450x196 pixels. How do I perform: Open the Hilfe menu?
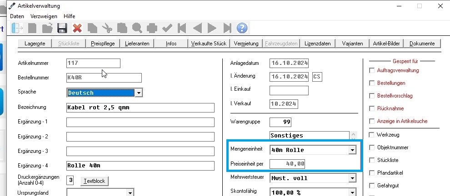[70, 16]
